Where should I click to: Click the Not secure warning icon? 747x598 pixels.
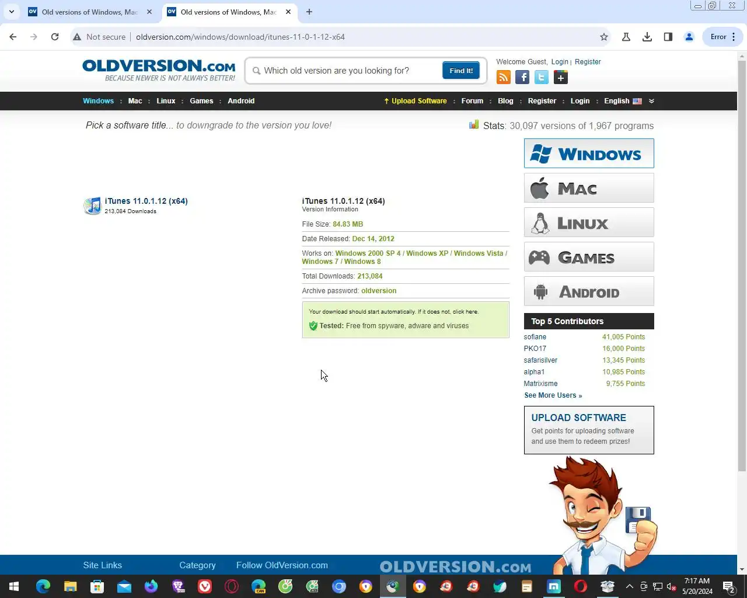(77, 37)
